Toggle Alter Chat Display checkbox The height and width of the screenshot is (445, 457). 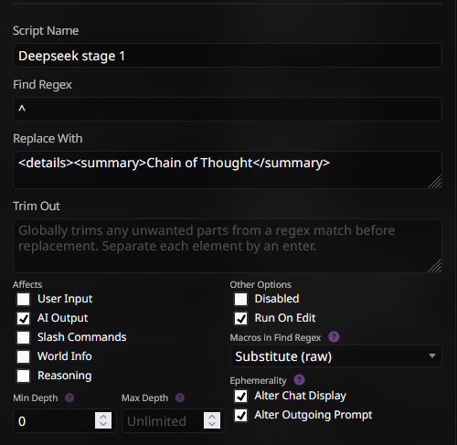point(240,396)
